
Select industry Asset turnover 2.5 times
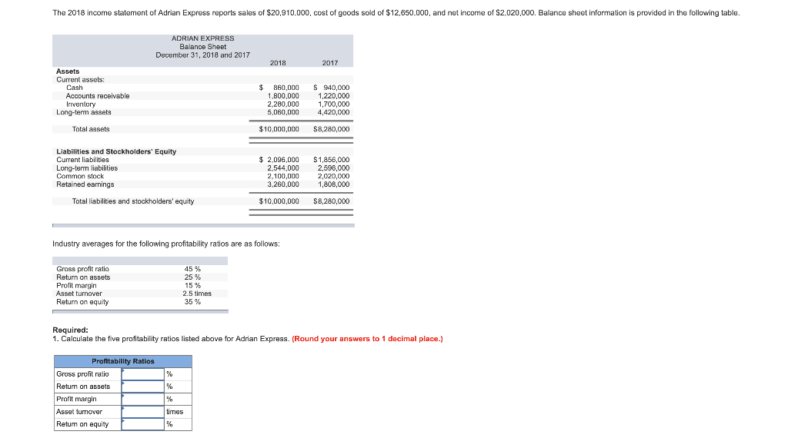(197, 294)
